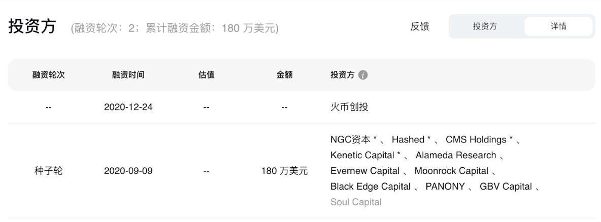Switch to the 投资方 tab

[x=485, y=27]
